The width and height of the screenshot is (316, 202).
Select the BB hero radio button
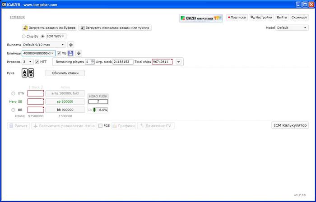[x=13, y=110]
